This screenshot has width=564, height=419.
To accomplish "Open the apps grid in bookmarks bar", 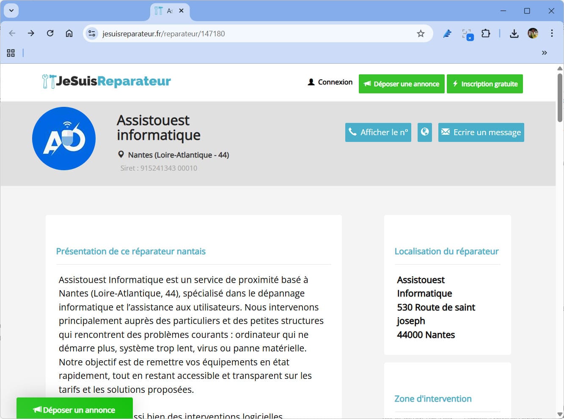I will pos(11,53).
